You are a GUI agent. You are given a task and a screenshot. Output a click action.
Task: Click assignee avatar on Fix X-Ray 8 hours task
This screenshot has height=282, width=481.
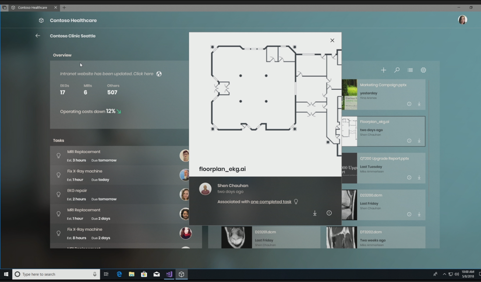coord(186,233)
